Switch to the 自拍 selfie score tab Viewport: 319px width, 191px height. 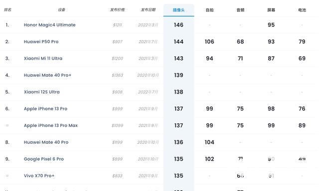click(209, 10)
